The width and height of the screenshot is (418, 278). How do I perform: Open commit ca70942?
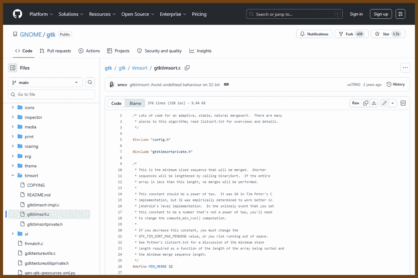click(x=354, y=85)
